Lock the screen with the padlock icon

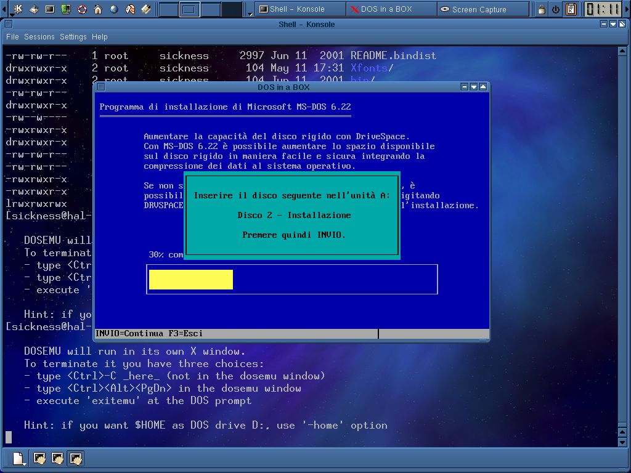click(542, 9)
